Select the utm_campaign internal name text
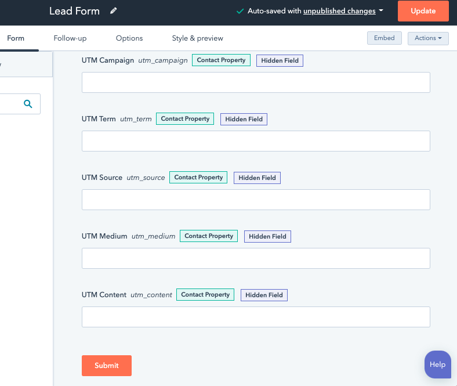The image size is (457, 386). [x=162, y=60]
